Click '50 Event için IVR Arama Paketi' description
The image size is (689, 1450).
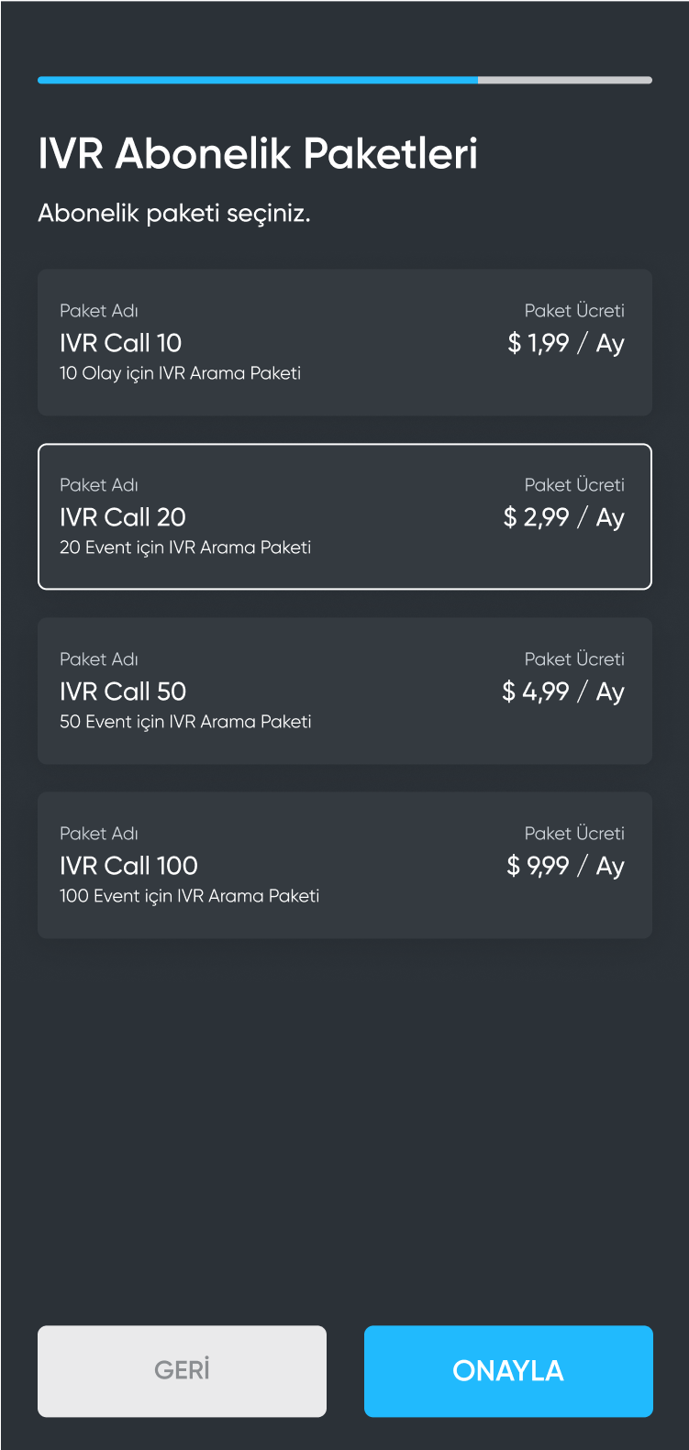pos(185,722)
